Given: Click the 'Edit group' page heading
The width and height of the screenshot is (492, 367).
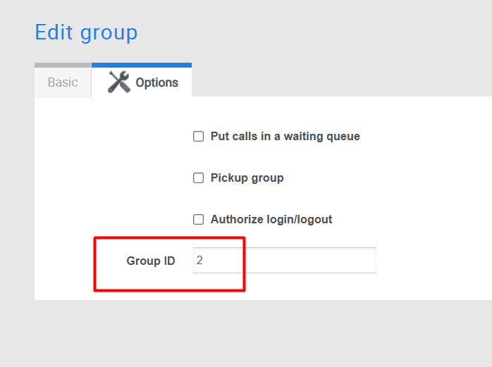Looking at the screenshot, I should [86, 32].
